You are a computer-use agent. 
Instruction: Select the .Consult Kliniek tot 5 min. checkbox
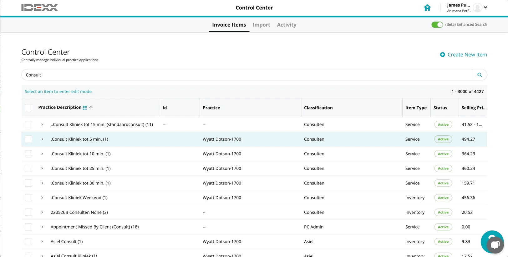(x=28, y=139)
